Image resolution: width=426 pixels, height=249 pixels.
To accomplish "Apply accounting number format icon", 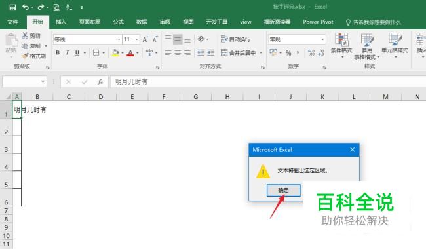I will 273,52.
